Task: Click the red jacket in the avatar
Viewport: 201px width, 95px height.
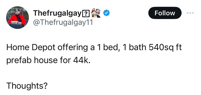Action: pyautogui.click(x=17, y=20)
